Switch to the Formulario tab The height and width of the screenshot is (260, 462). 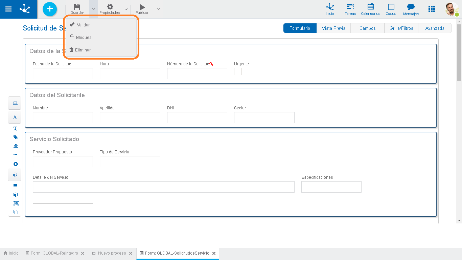300,28
